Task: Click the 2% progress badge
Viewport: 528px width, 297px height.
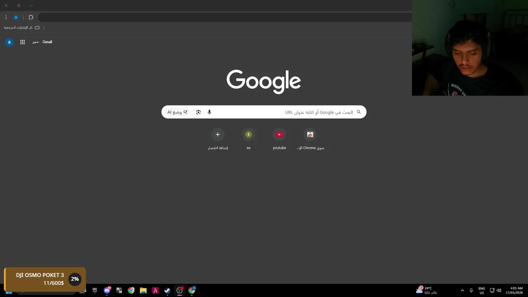Action: click(x=75, y=279)
